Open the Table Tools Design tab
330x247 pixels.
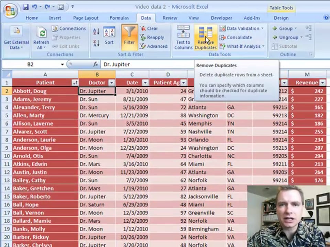click(281, 18)
